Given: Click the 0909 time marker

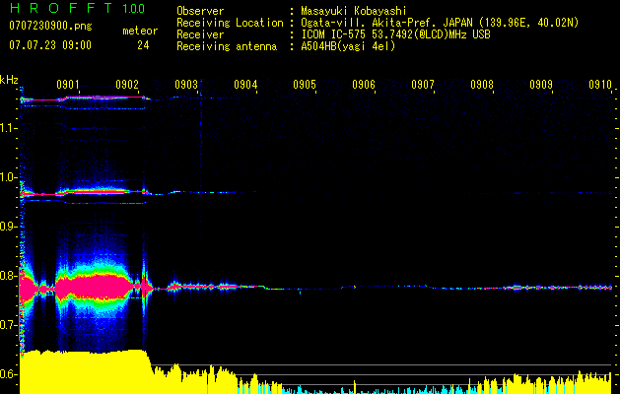Looking at the screenshot, I should pos(541,84).
